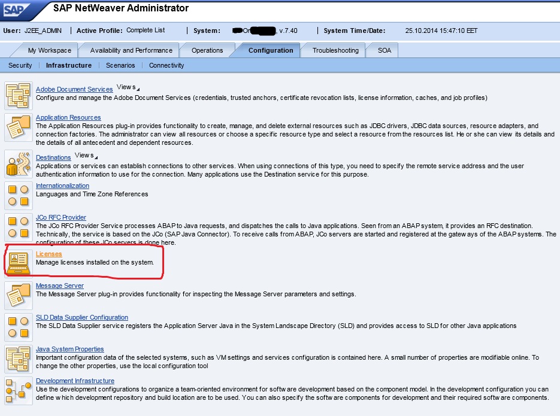The image size is (560, 416).
Task: Switch to My Workspace tab
Action: click(50, 50)
